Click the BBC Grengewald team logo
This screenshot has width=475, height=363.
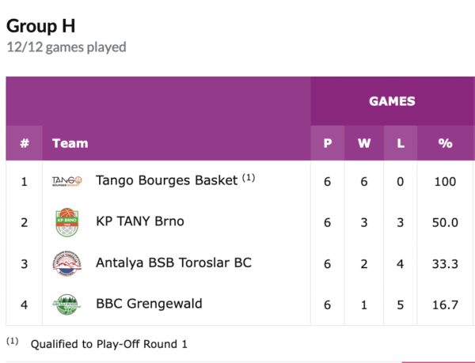(66, 304)
